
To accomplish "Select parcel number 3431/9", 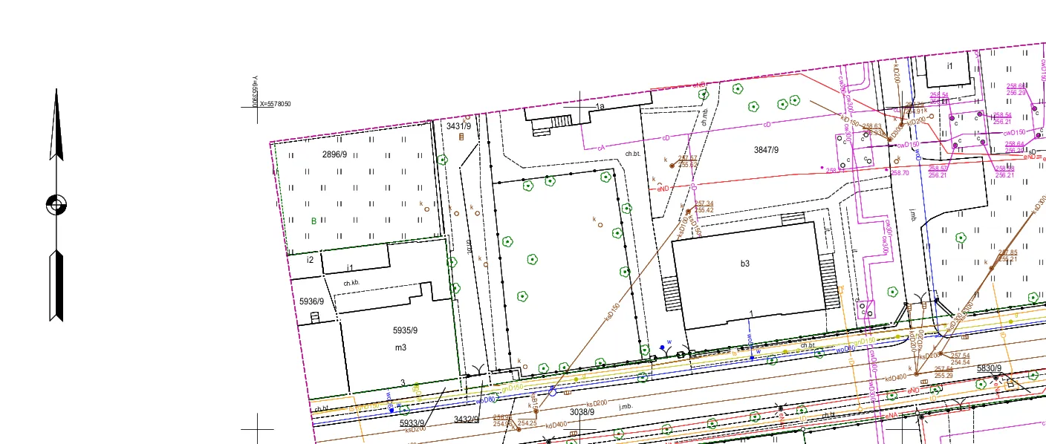I will tap(458, 126).
